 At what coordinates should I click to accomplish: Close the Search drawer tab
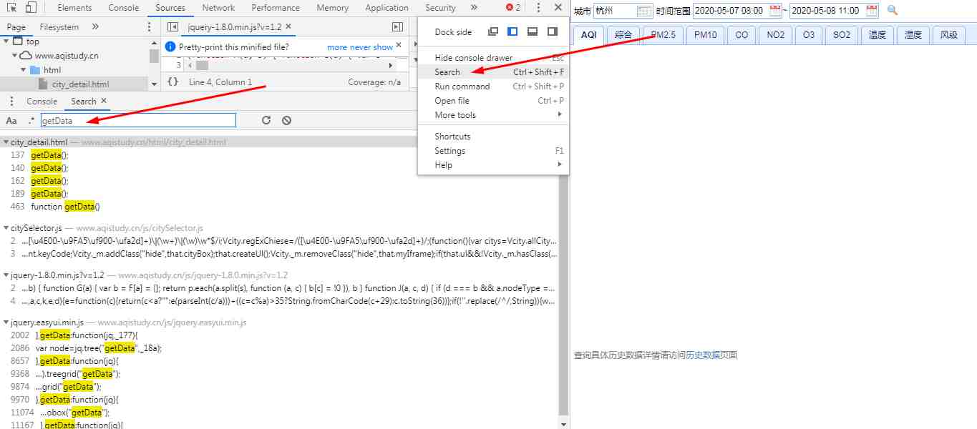(104, 102)
